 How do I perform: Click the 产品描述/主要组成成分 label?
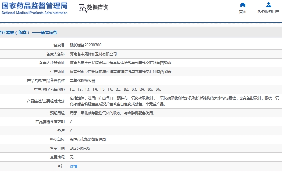(x=46, y=101)
